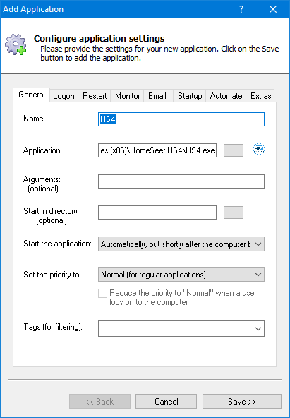Open the Startup tab
The width and height of the screenshot is (290, 418).
pyautogui.click(x=190, y=96)
